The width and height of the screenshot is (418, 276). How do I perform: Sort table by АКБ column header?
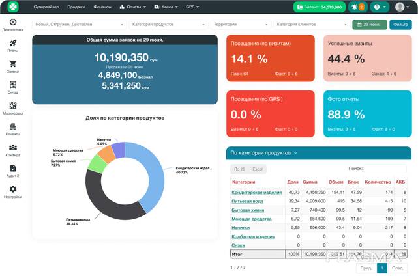pyautogui.click(x=400, y=182)
